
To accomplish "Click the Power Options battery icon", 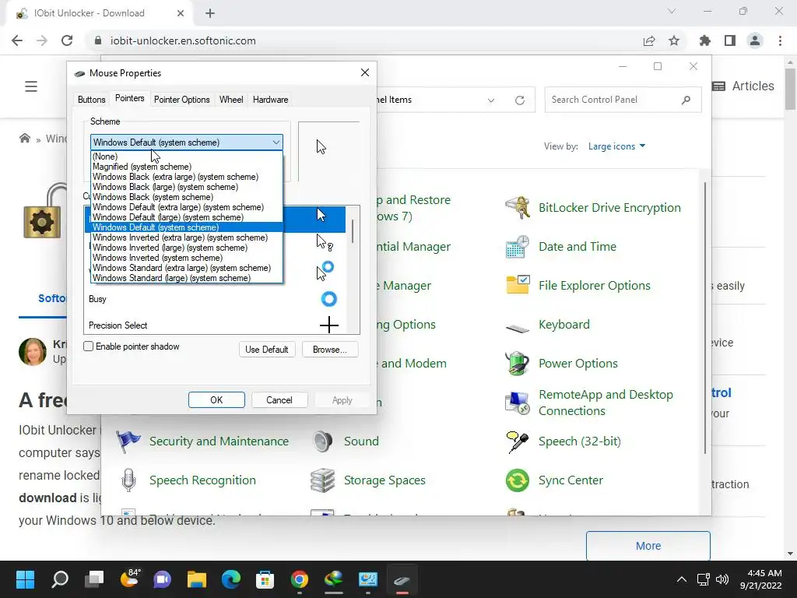I will click(x=518, y=363).
